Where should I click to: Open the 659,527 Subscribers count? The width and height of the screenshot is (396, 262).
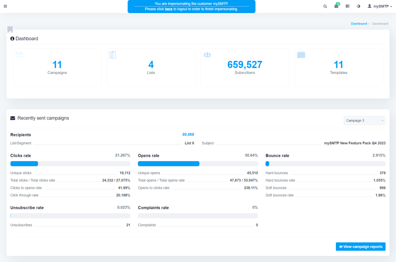[245, 64]
